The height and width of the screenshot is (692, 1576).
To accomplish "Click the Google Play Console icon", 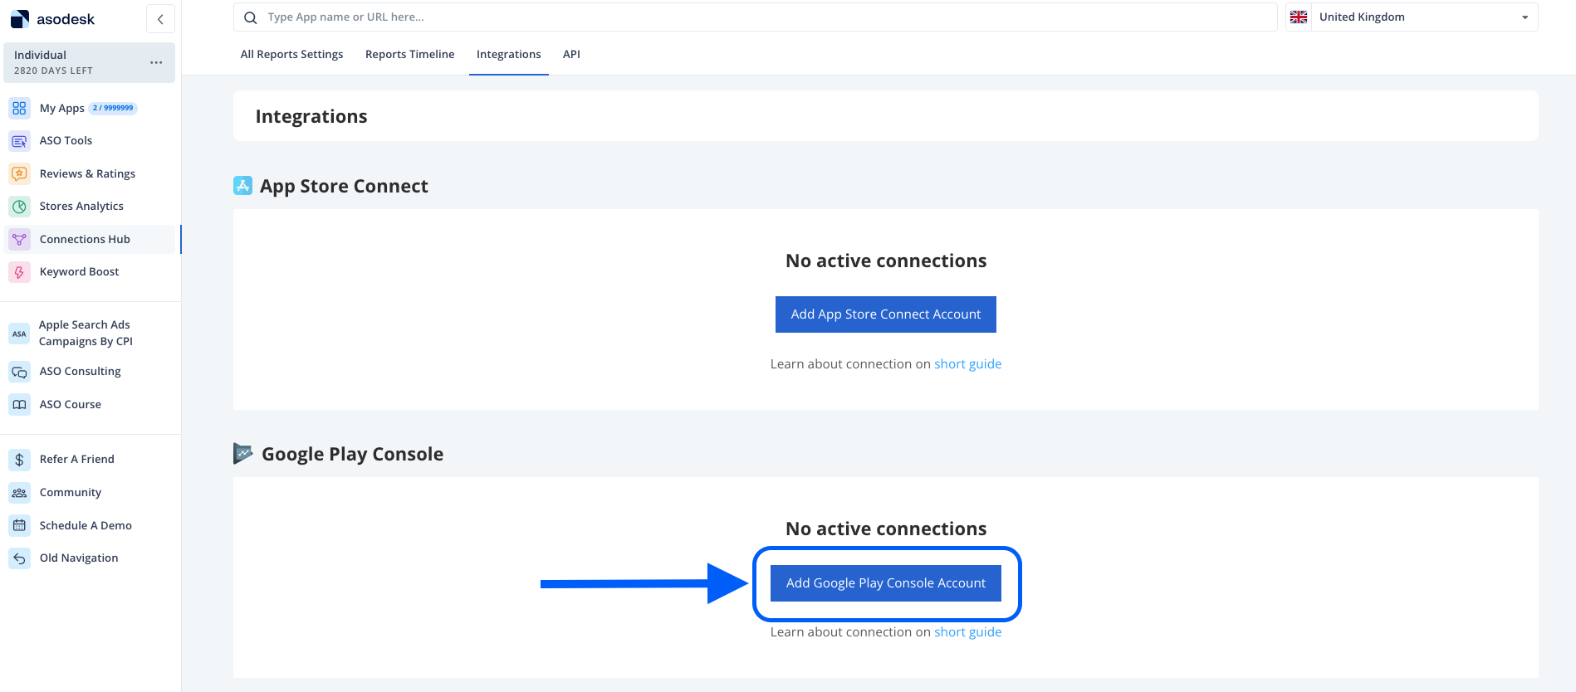I will [x=242, y=453].
